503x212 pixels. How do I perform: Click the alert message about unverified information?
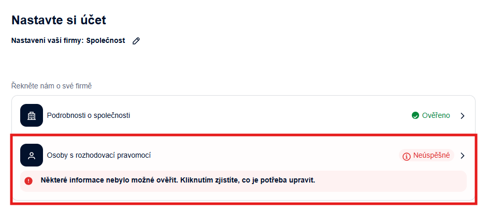coord(178,180)
